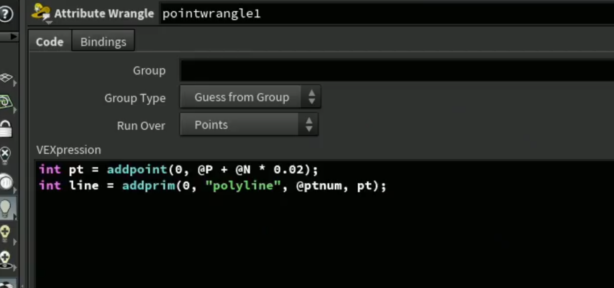614x288 pixels.
Task: Click the green geometry selection icon
Action: (x=6, y=103)
